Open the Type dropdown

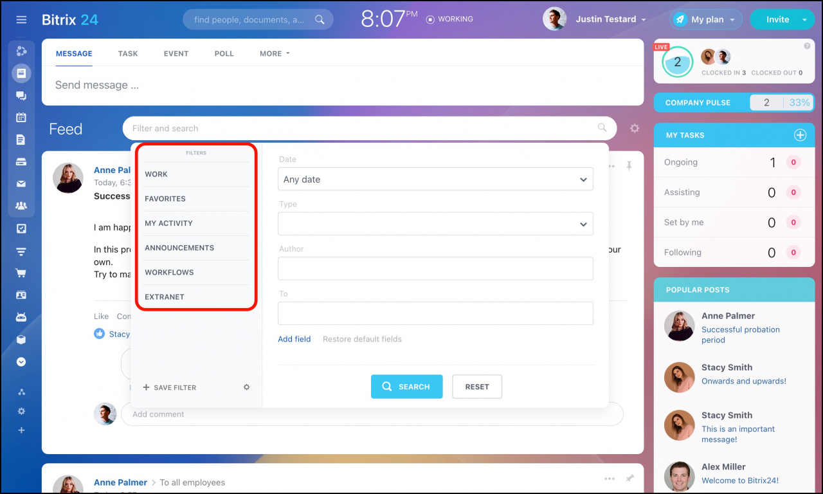click(435, 224)
